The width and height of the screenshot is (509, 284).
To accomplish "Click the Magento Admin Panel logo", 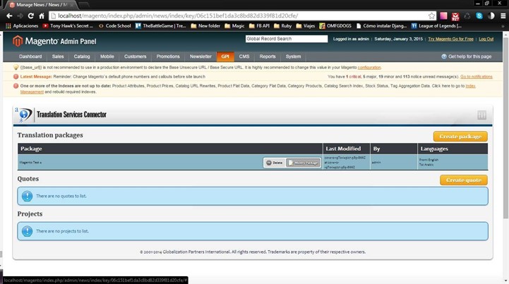I will 54,41.
